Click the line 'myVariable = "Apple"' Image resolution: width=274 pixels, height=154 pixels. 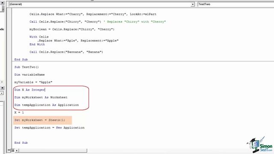click(33, 82)
